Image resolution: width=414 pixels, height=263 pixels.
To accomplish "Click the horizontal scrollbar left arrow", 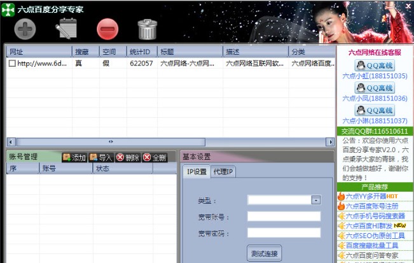I will click(x=11, y=142).
